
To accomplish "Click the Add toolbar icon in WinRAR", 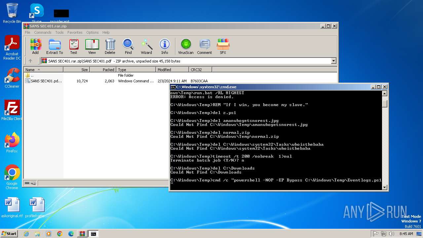I will click(x=35, y=47).
